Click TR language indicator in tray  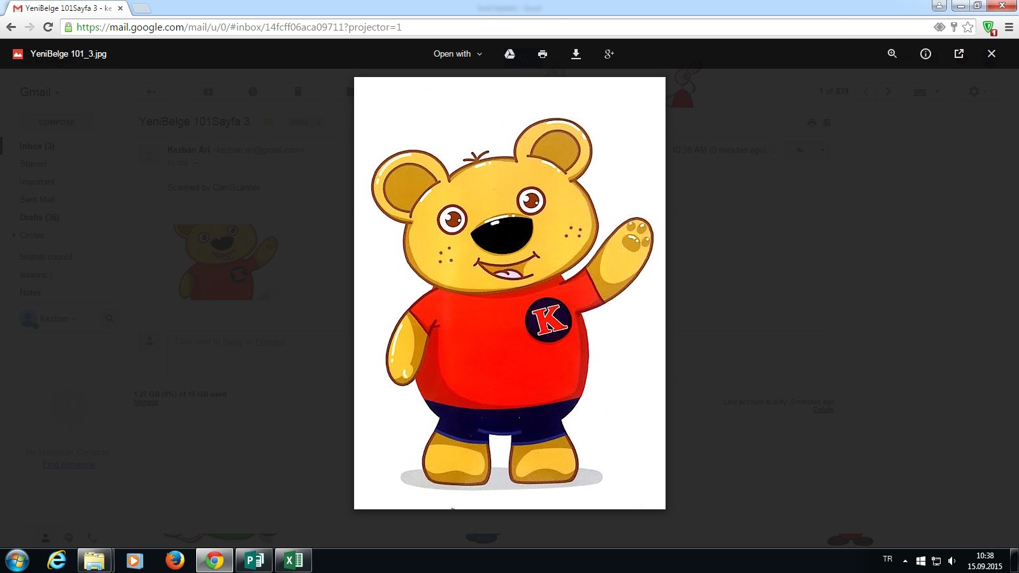coord(888,559)
